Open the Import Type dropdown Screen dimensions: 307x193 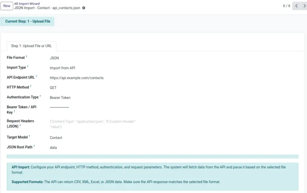(x=62, y=68)
